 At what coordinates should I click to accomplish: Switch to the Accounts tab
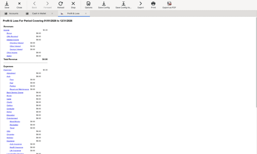[x=13, y=14]
